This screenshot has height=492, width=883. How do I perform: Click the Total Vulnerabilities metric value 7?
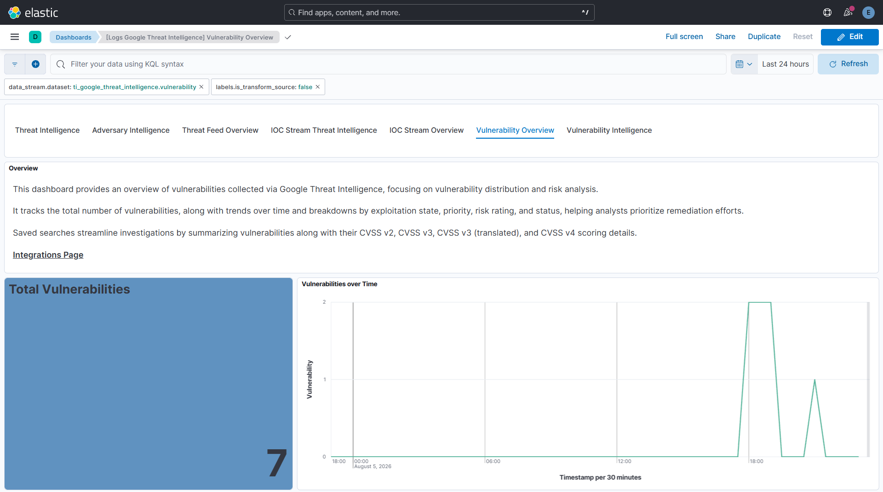pos(277,463)
